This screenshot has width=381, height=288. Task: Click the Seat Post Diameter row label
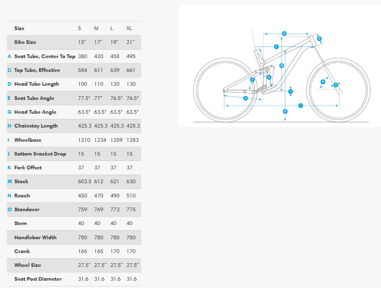[38, 279]
